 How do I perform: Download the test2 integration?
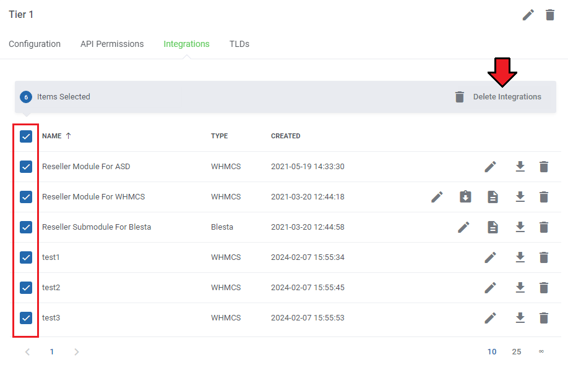tap(520, 288)
